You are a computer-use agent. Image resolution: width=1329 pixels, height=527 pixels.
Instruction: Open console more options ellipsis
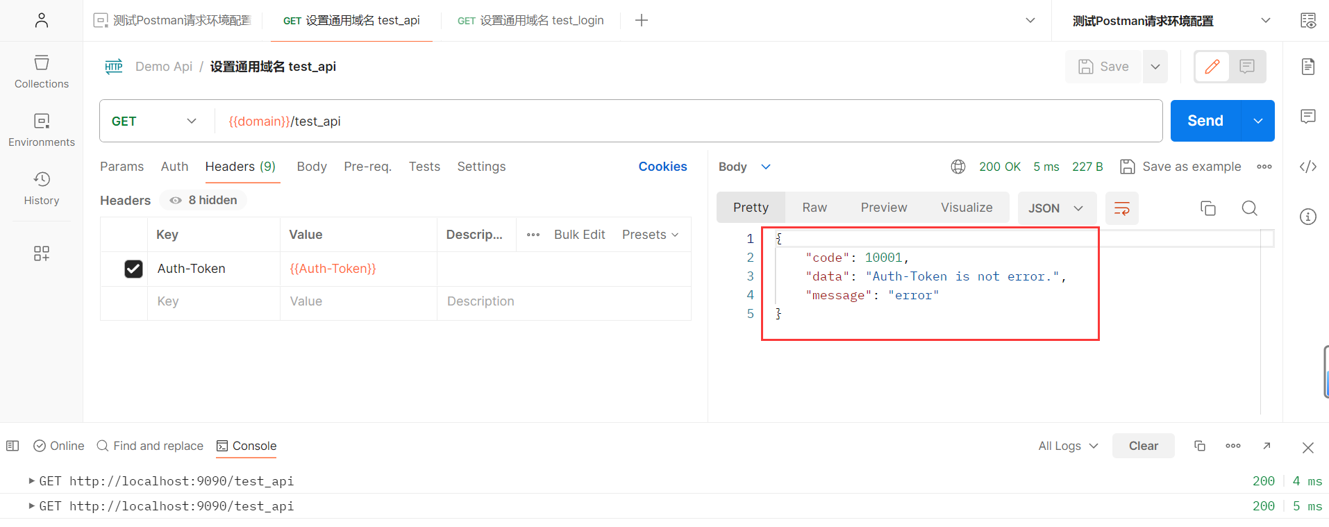tap(1233, 446)
